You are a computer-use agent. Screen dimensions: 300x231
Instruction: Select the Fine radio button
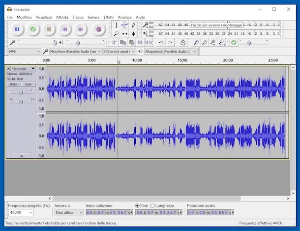[x=137, y=206]
